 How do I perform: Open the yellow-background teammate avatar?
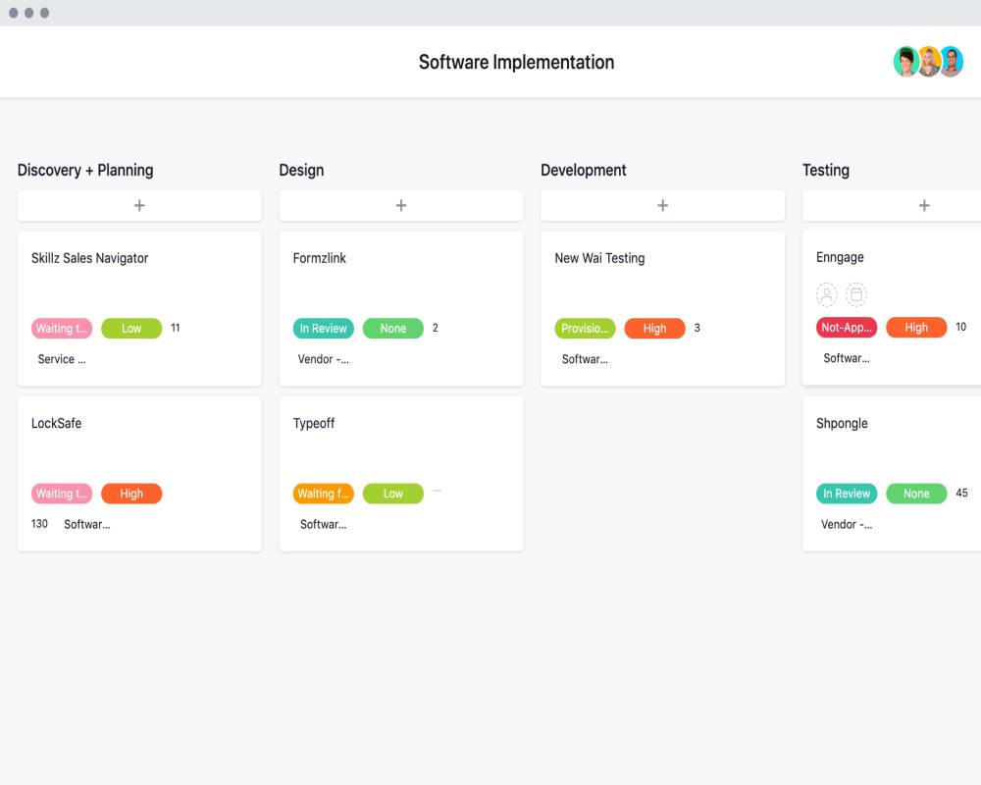(926, 61)
